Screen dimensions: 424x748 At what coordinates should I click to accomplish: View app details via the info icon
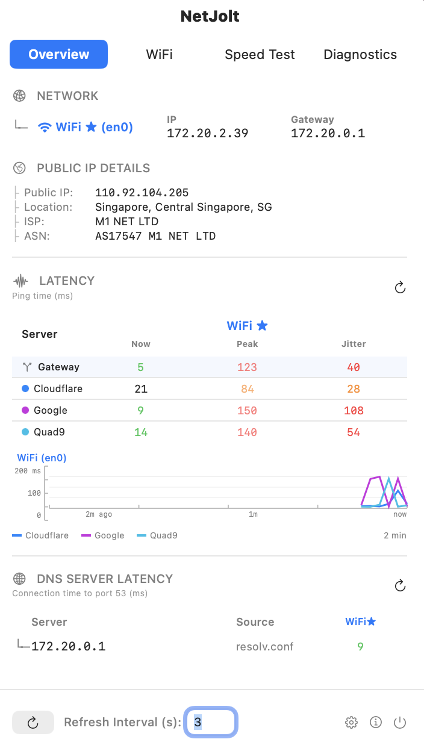376,722
